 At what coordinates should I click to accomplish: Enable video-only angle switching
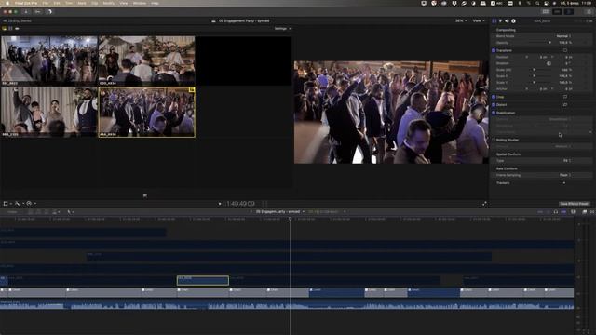pos(10,29)
